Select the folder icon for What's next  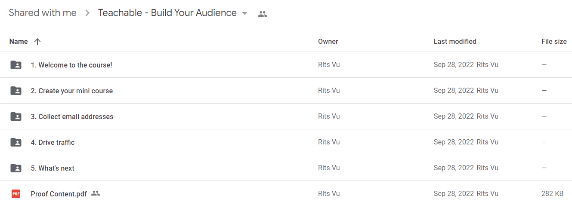pos(16,168)
